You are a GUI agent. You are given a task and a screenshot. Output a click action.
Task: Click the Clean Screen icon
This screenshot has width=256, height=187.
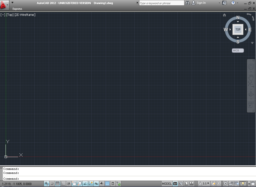click(x=253, y=183)
